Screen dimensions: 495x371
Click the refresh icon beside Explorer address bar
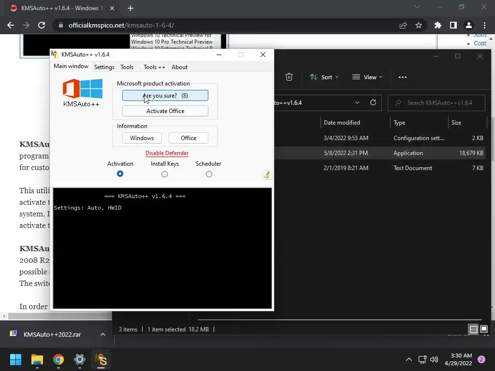[x=373, y=102]
